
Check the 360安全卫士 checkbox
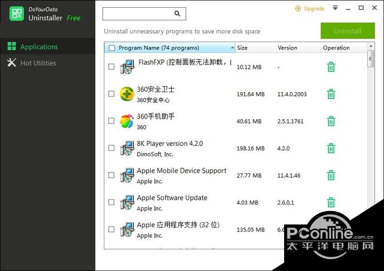(x=111, y=94)
